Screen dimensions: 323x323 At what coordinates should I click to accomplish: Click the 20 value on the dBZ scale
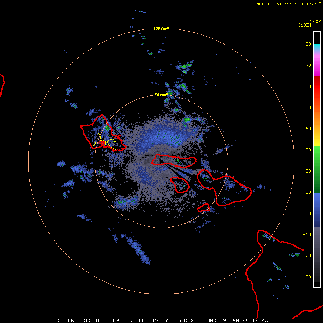(308, 171)
